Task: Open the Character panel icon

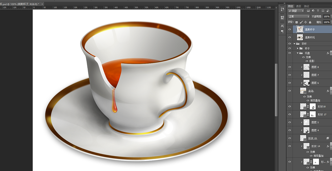Action: pos(282,26)
